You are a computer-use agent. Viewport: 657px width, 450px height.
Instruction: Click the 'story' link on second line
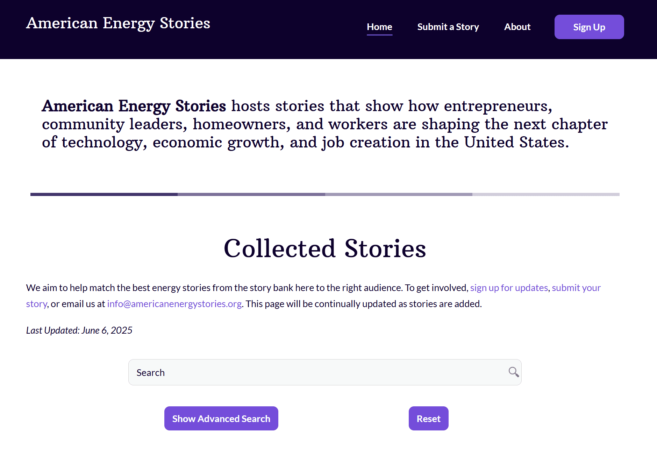[x=36, y=304]
